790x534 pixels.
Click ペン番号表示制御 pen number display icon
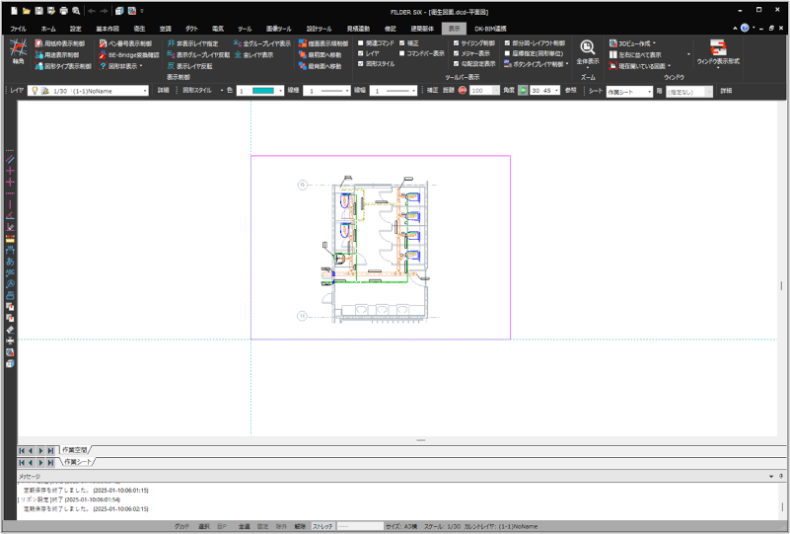click(x=102, y=44)
